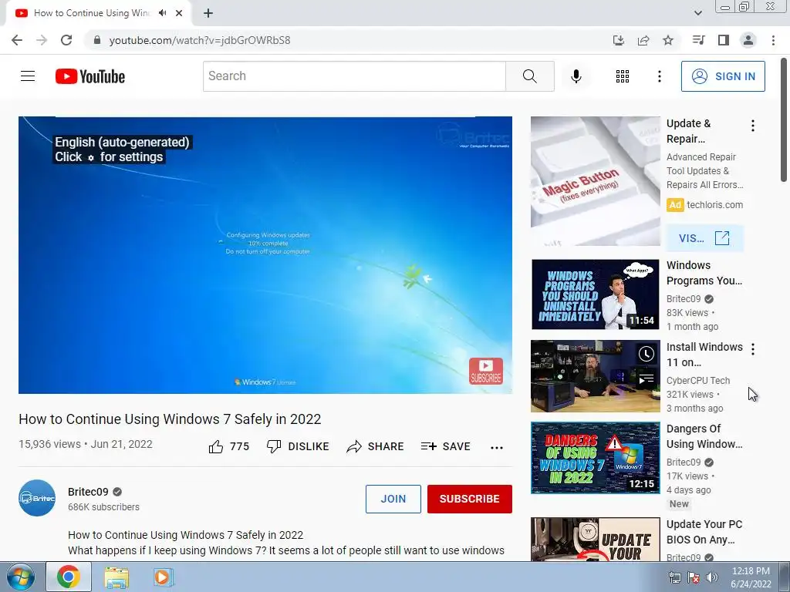Image resolution: width=790 pixels, height=592 pixels.
Task: Click the system tray volume speaker icon
Action: [711, 577]
